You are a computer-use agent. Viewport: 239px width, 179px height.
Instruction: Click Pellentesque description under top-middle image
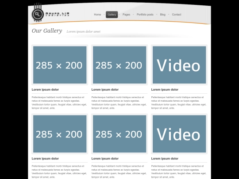click(119, 103)
